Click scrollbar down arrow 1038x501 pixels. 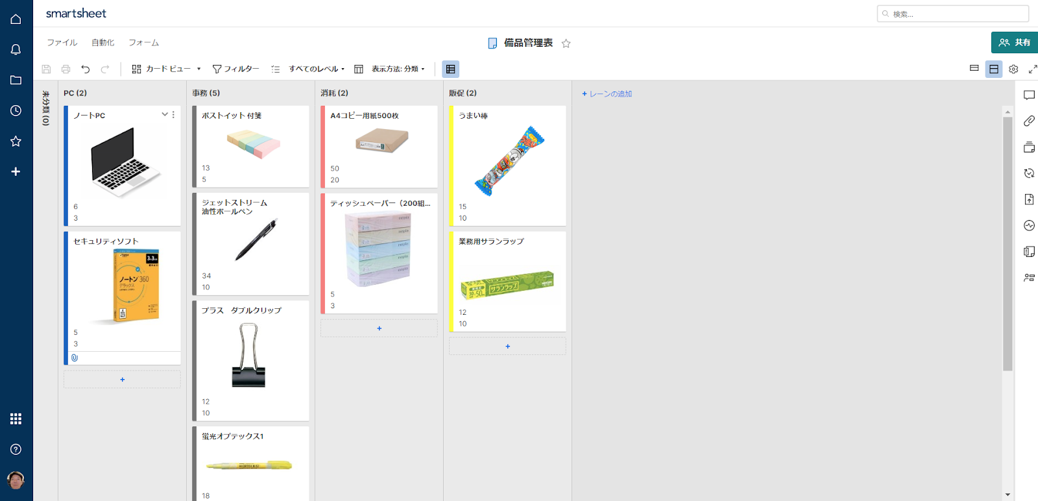[x=1008, y=495]
